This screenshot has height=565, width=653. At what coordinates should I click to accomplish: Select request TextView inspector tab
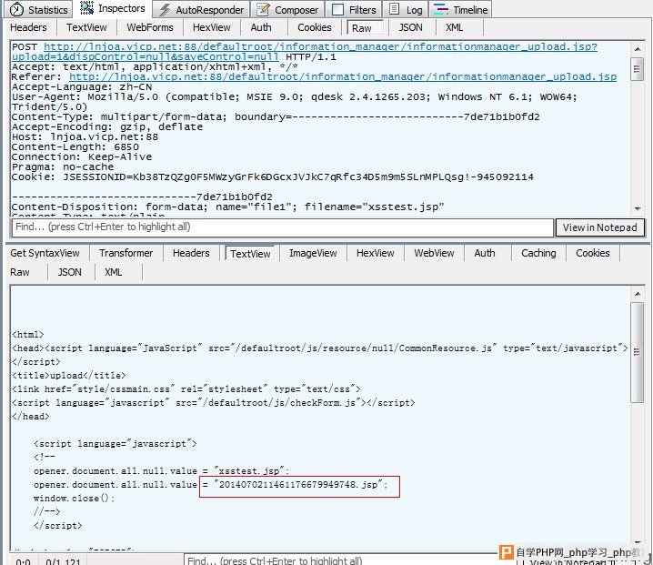pyautogui.click(x=86, y=27)
